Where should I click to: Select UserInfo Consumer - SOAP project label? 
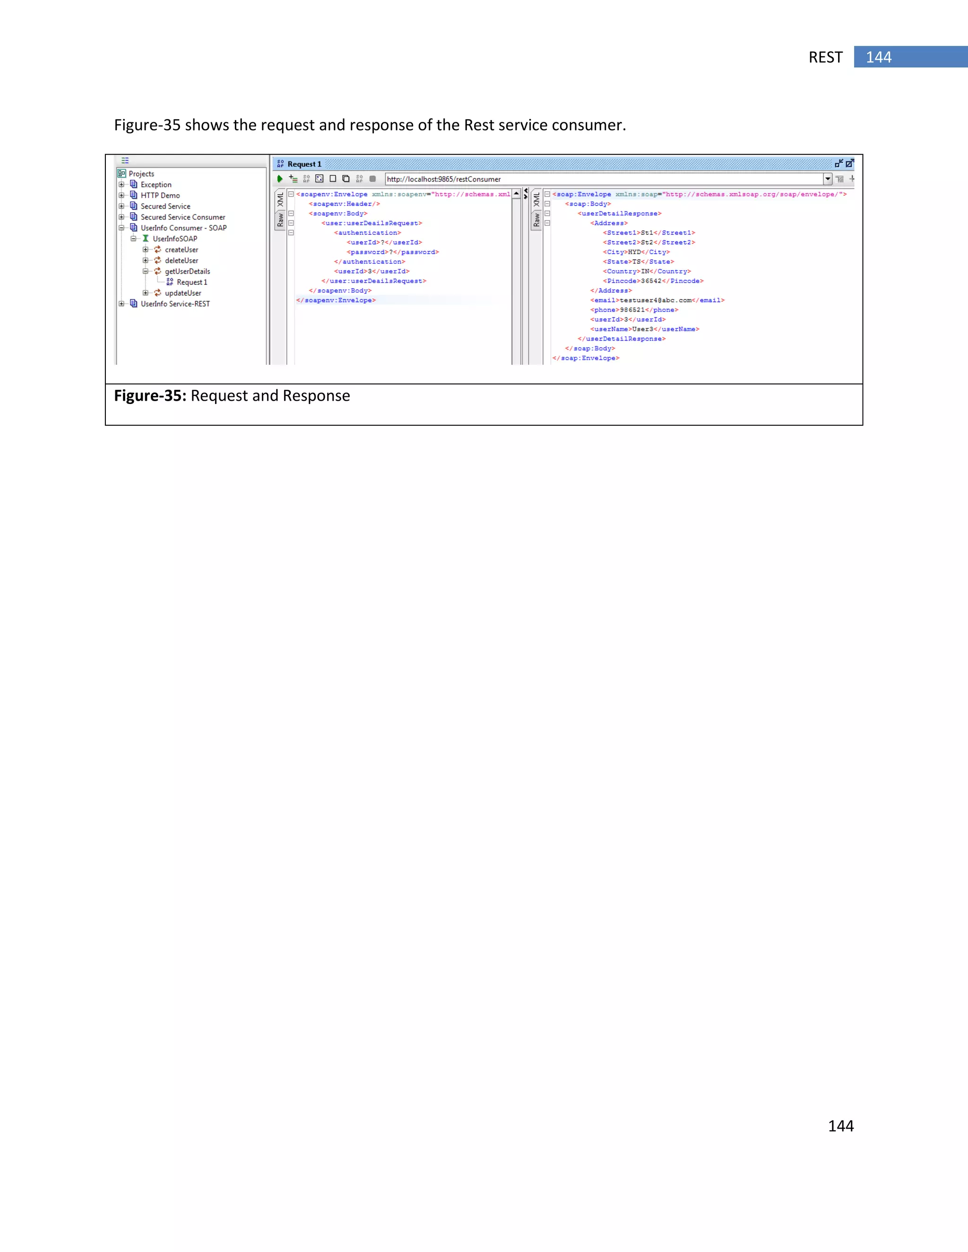[183, 228]
